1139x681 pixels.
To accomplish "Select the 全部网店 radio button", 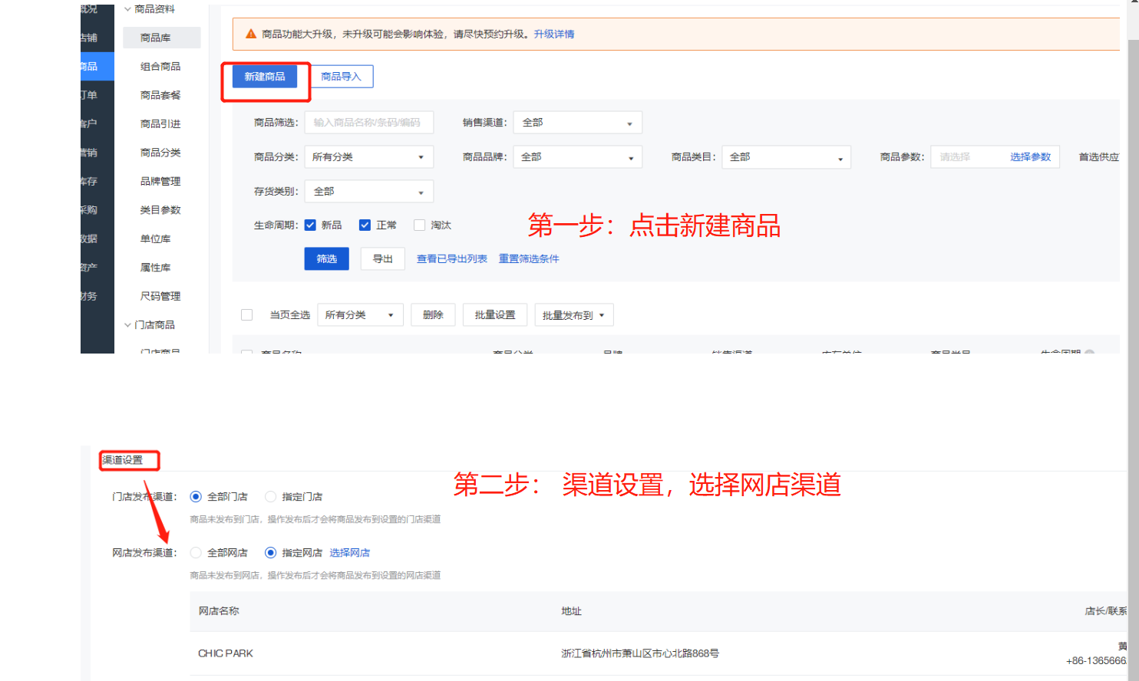I will [196, 553].
